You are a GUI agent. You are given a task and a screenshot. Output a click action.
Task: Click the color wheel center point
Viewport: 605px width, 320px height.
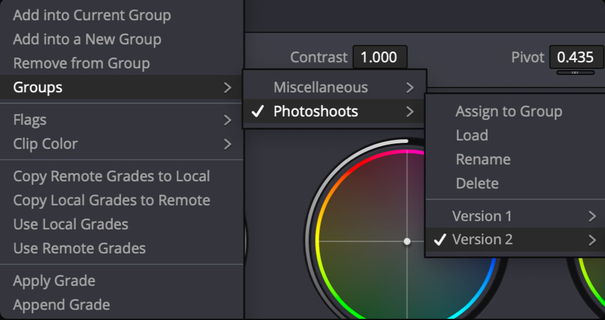pos(406,241)
